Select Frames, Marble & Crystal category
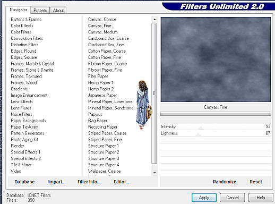The width and height of the screenshot is (275, 204). click(x=32, y=64)
